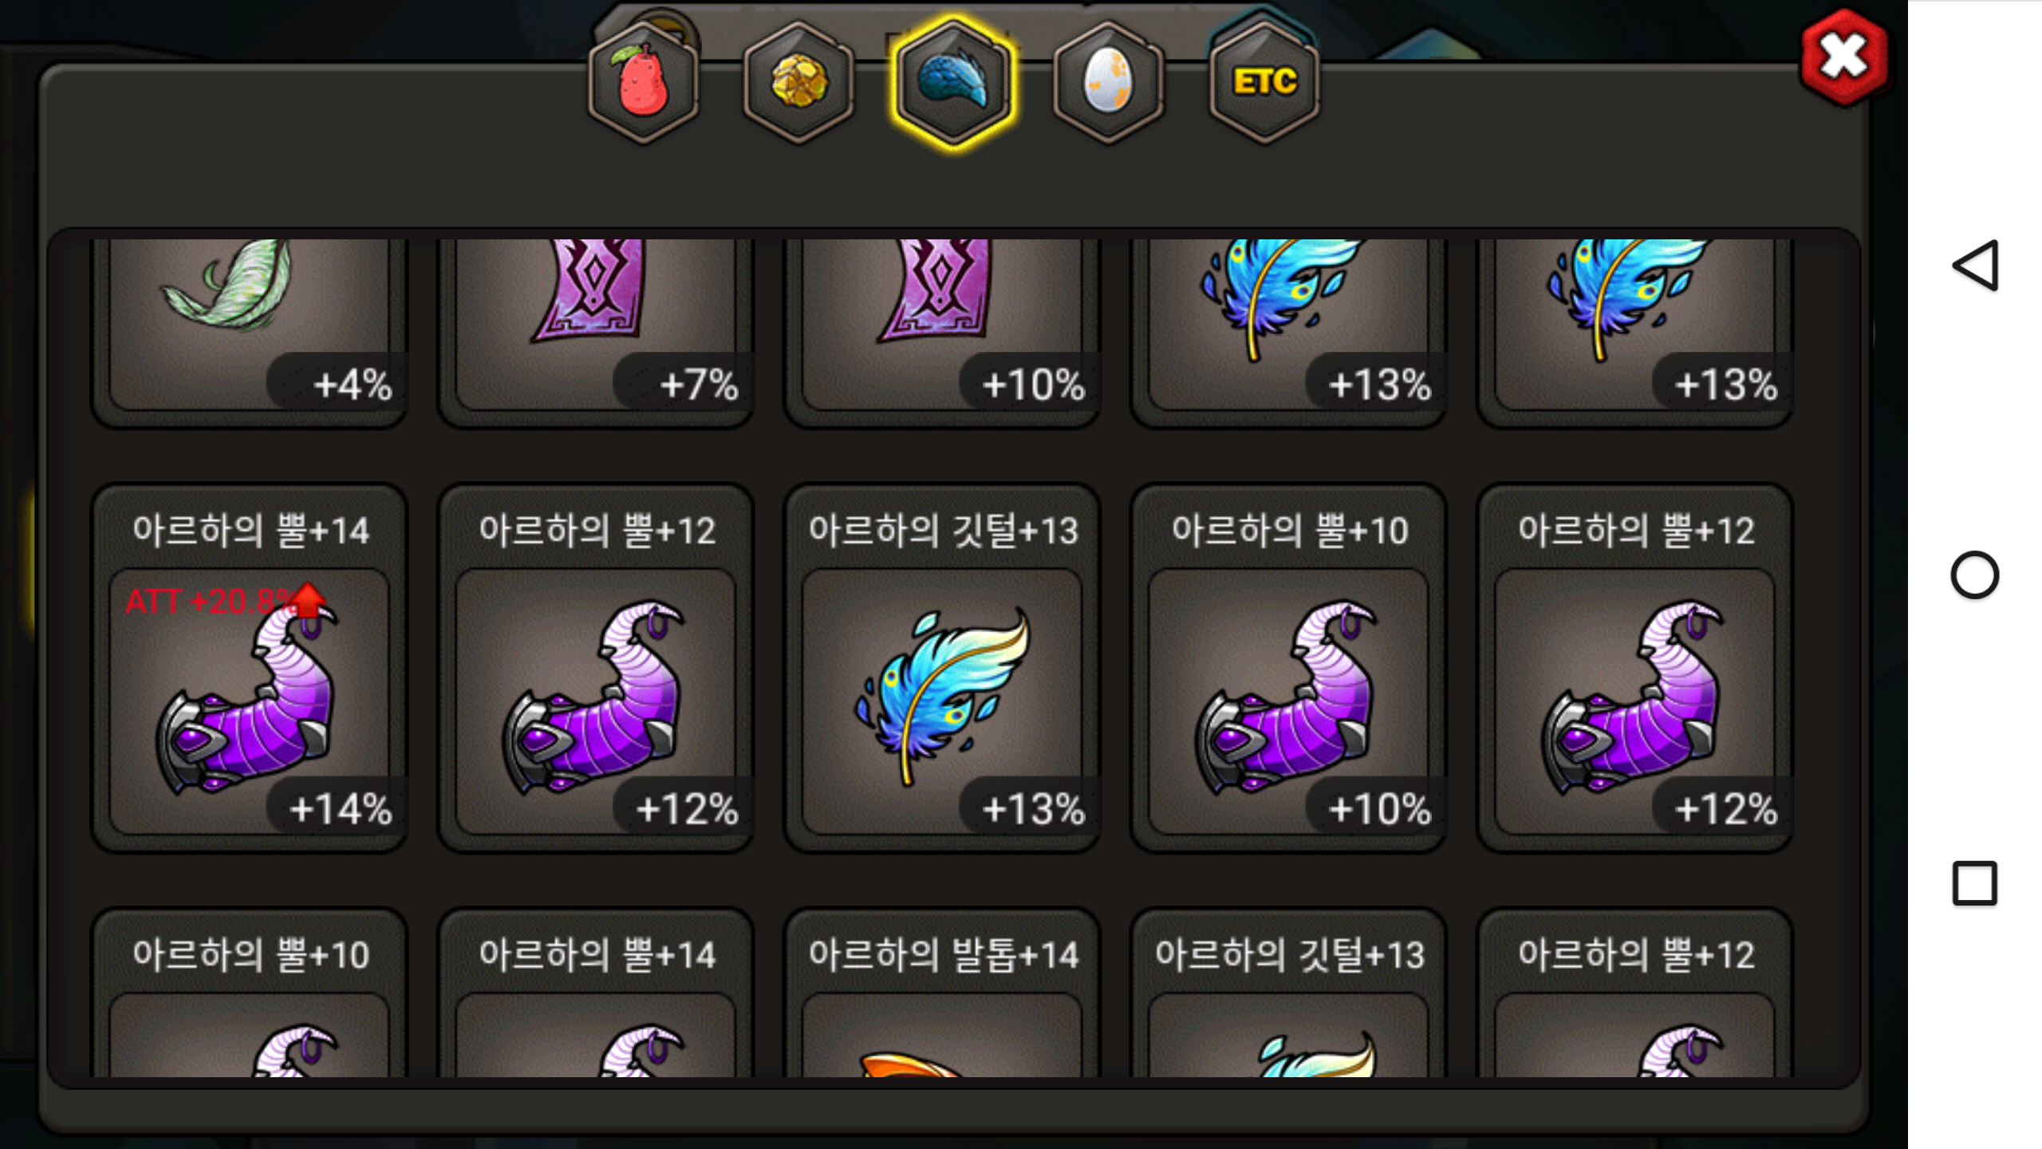The height and width of the screenshot is (1149, 2042).
Task: Select the blue horn materials tab
Action: click(x=952, y=82)
